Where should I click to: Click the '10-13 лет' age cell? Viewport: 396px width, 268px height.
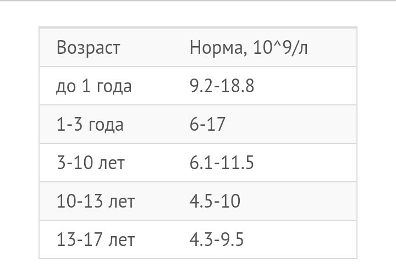click(x=96, y=201)
